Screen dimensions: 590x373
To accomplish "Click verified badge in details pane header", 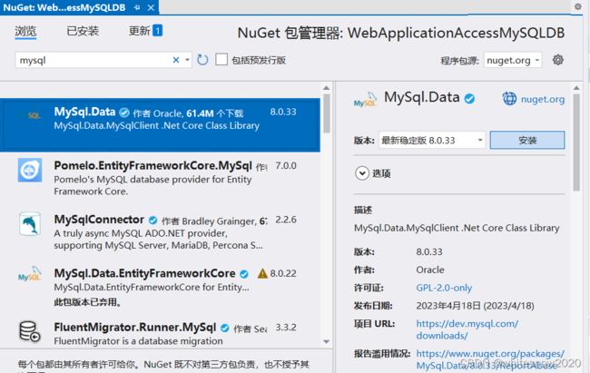I will click(469, 99).
